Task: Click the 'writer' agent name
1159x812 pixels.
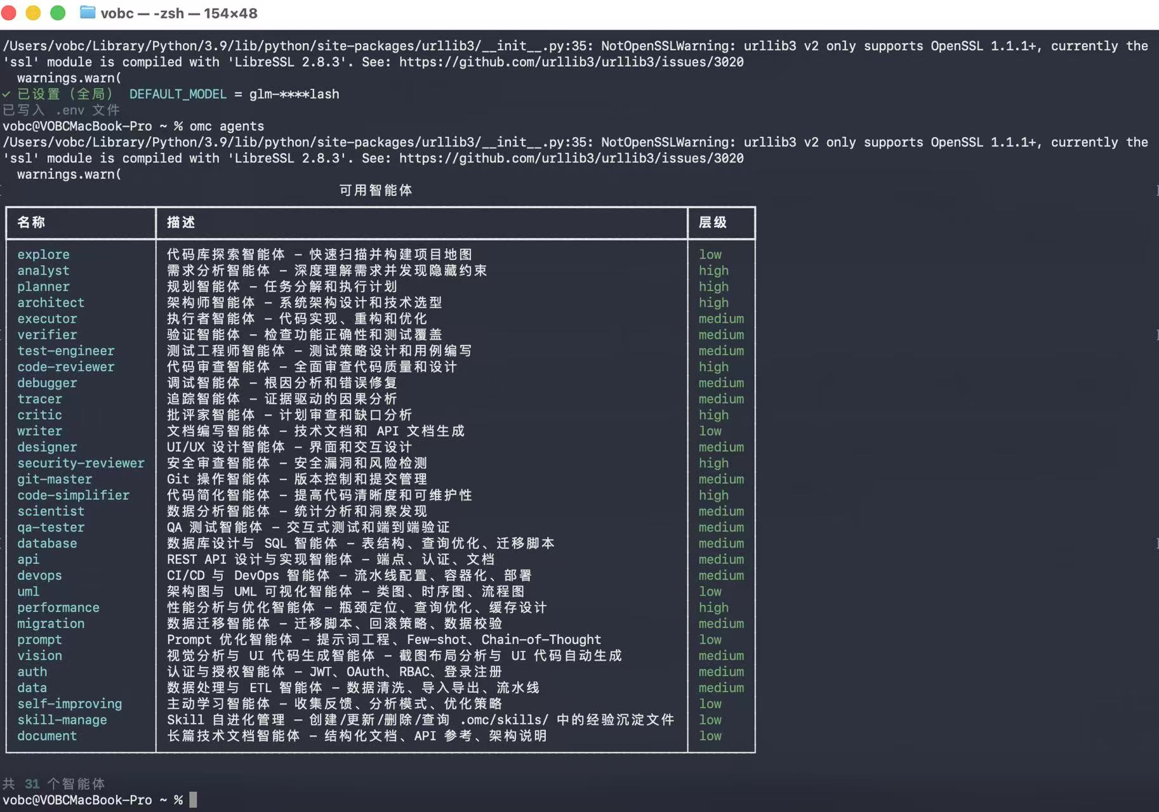Action: click(x=39, y=431)
